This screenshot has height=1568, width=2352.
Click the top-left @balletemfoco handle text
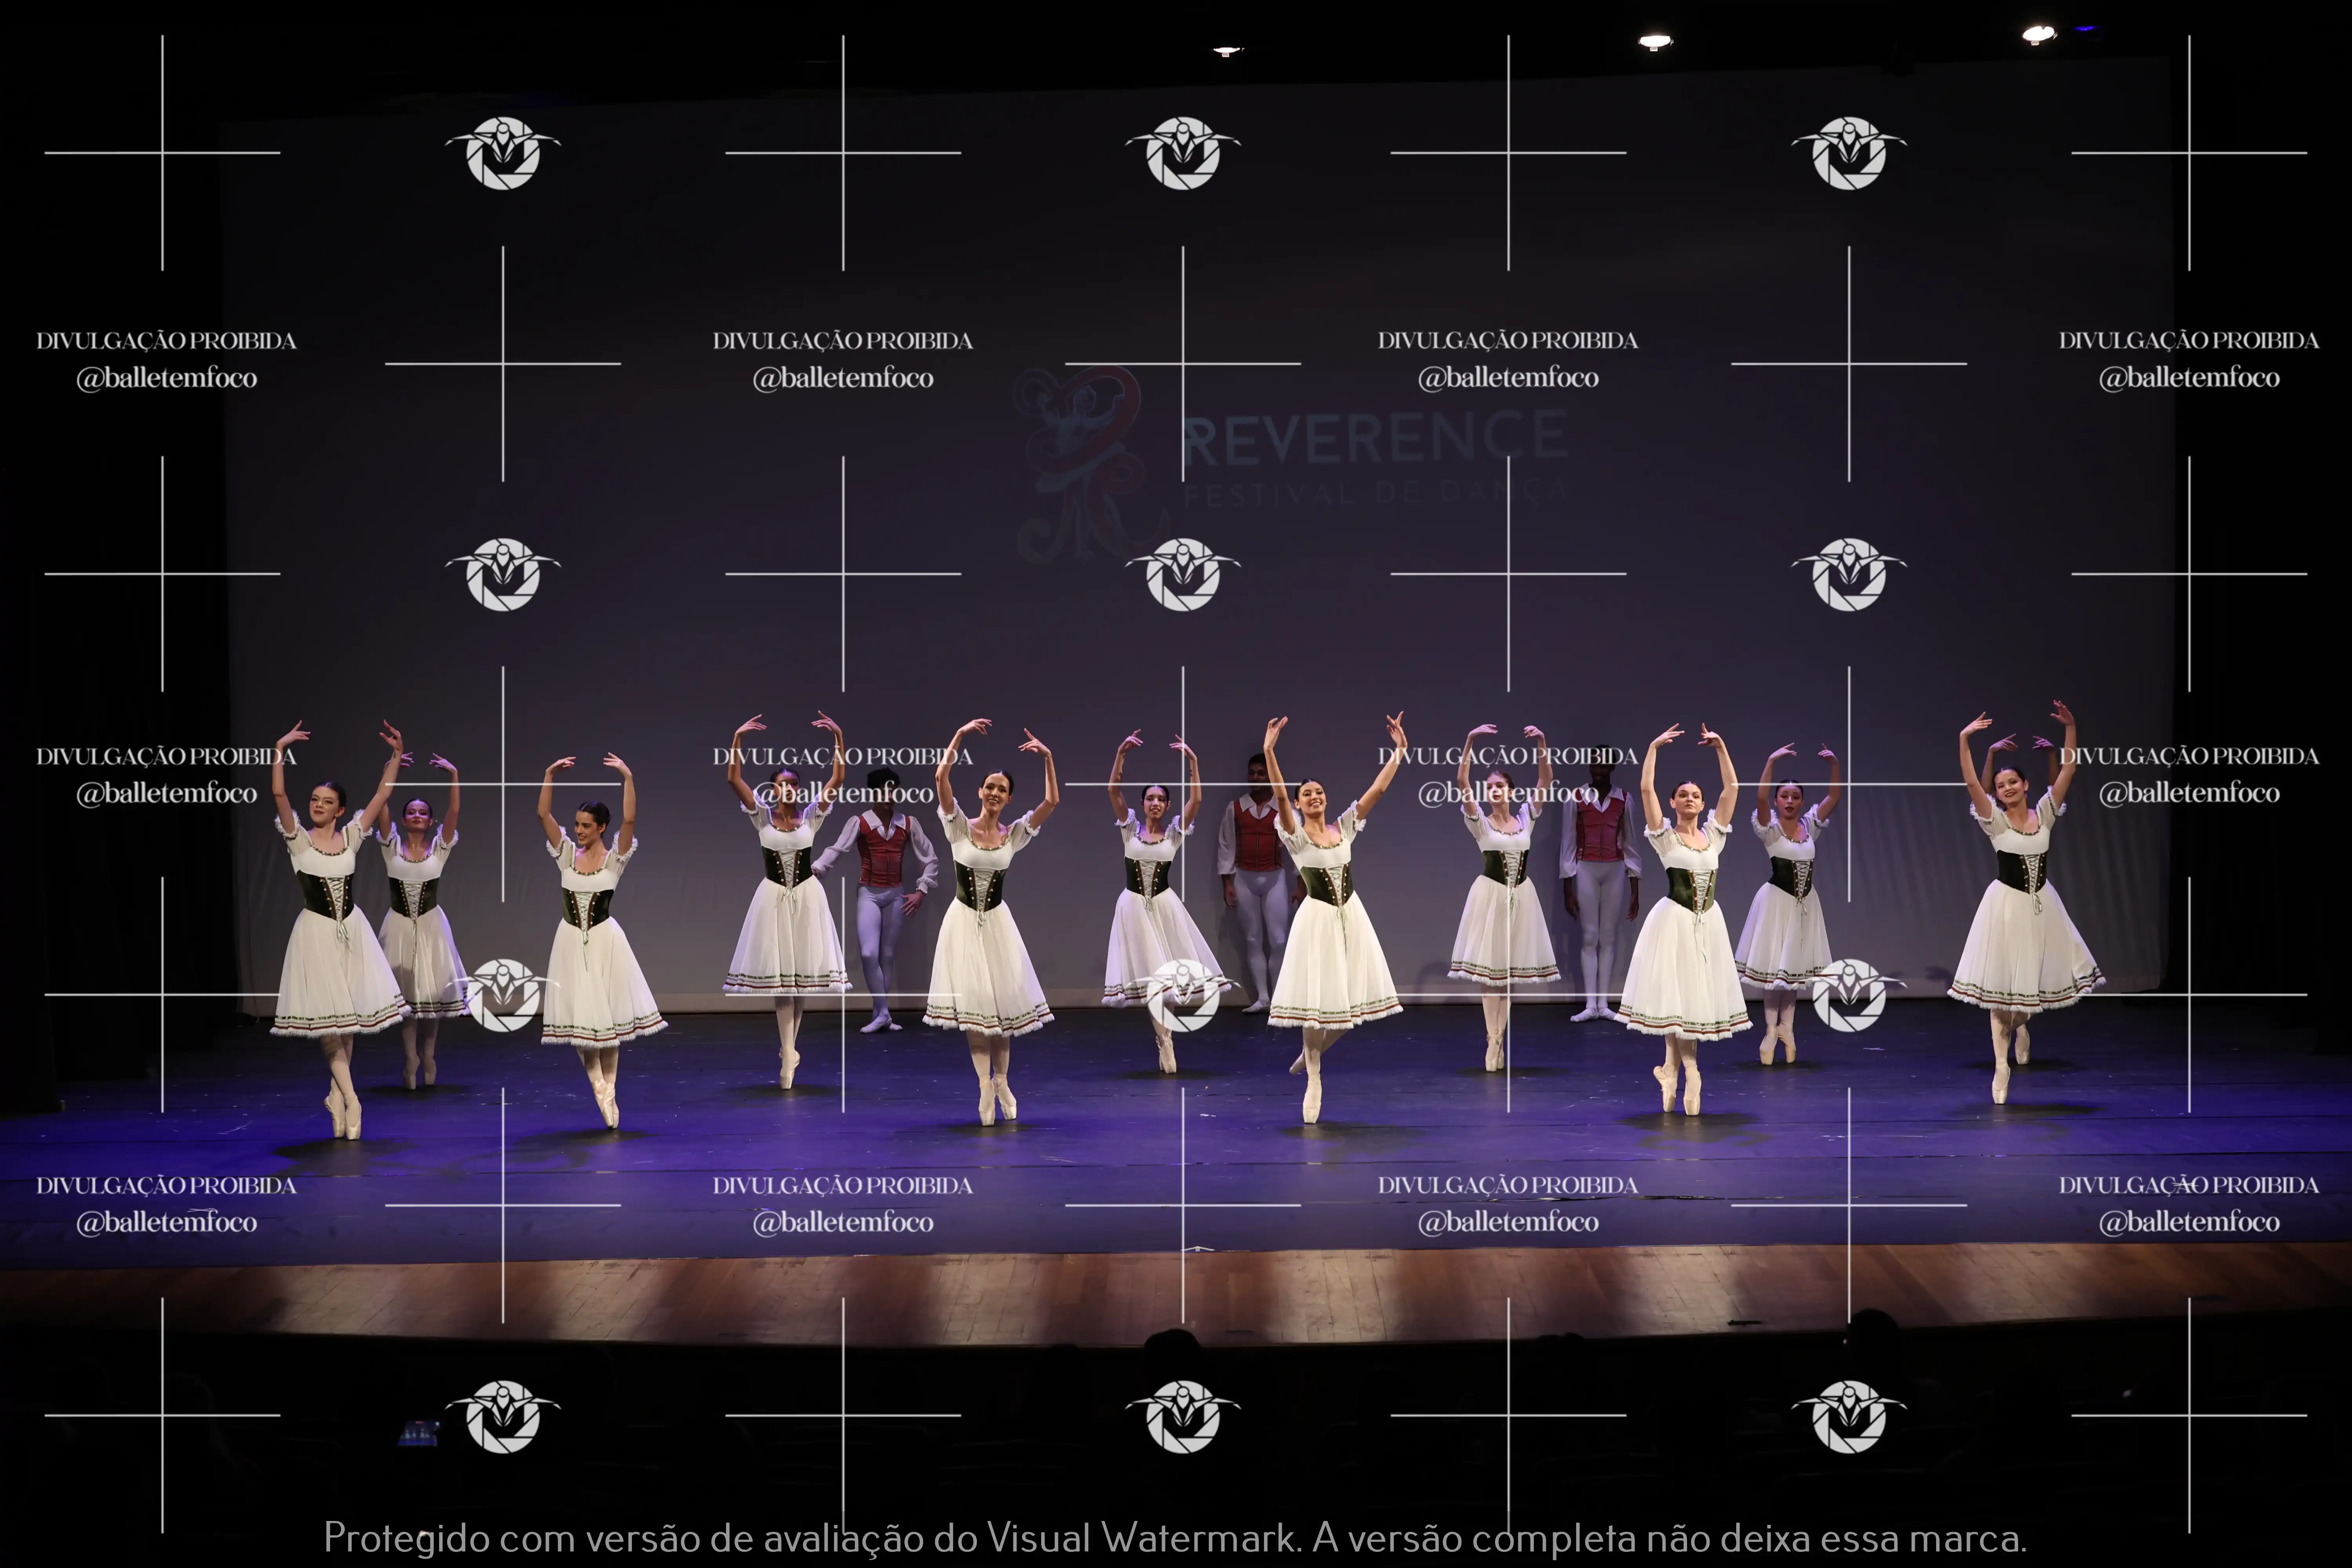coord(167,378)
